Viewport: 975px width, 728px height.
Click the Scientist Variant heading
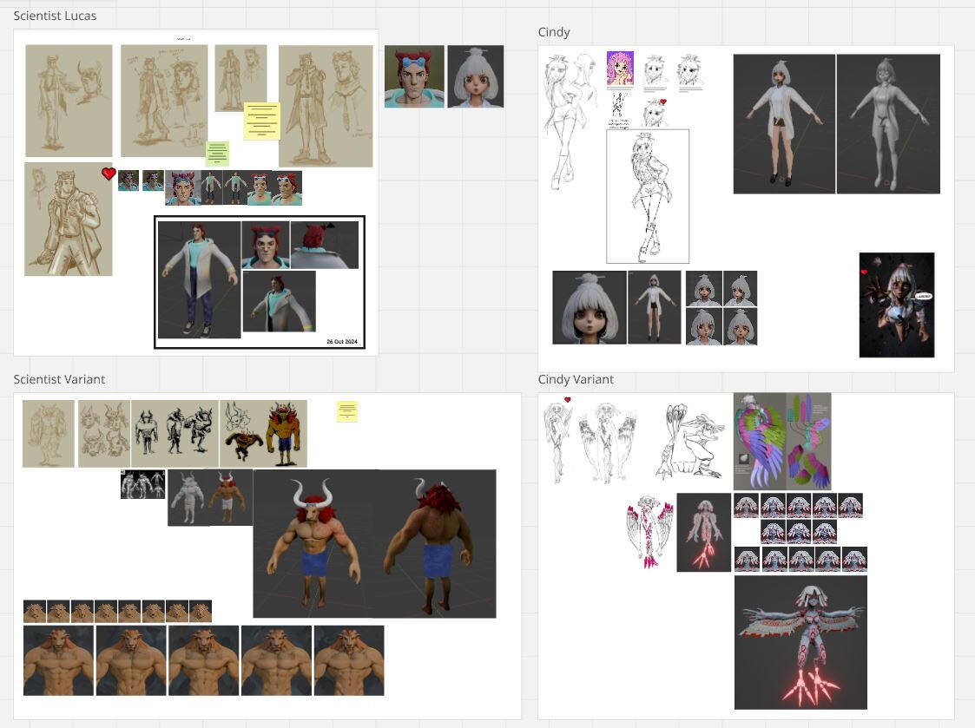click(59, 379)
